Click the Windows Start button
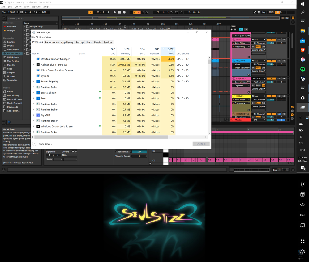The image size is (309, 262). point(303,4)
